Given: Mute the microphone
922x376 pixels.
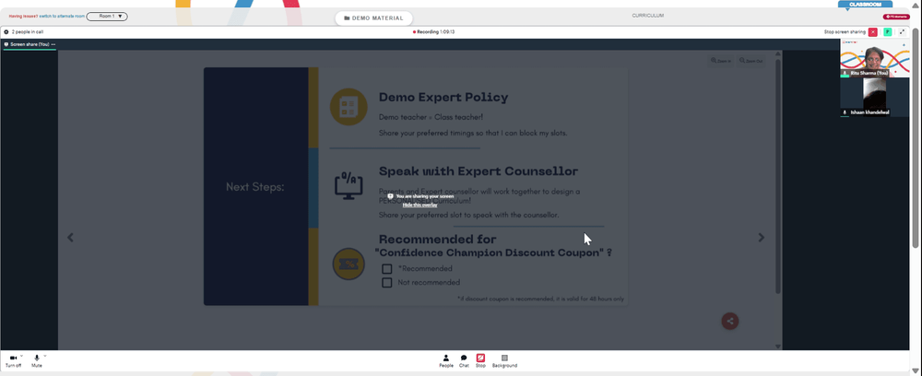Looking at the screenshot, I should (x=37, y=358).
